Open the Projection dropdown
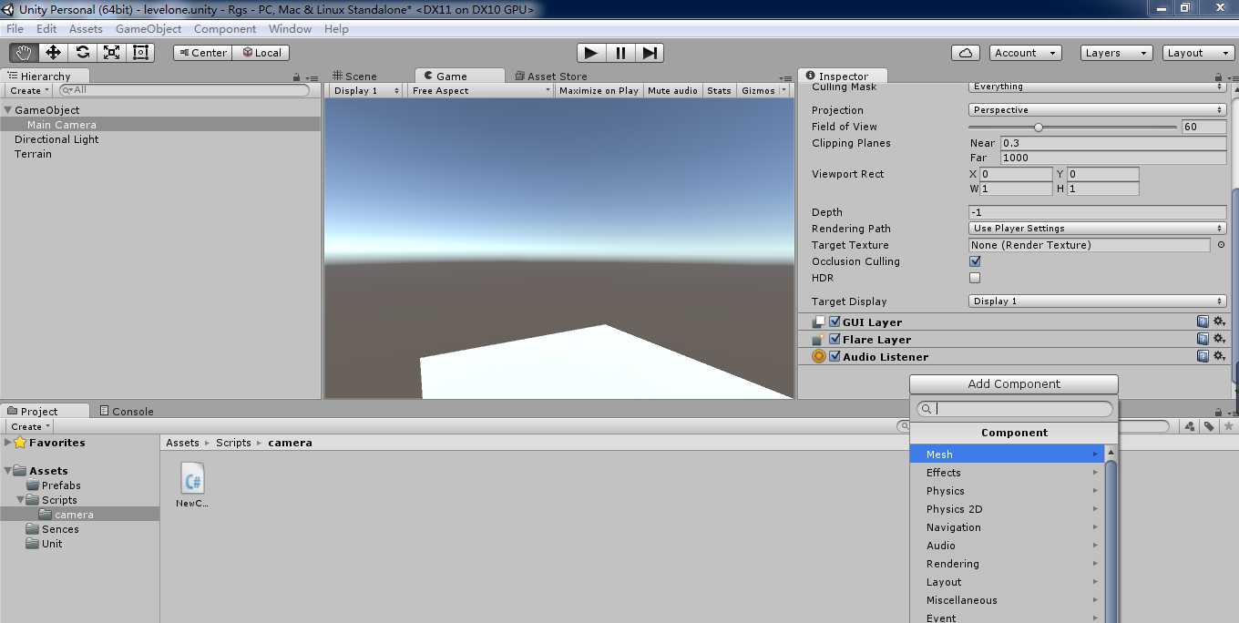This screenshot has width=1239, height=623. click(1098, 110)
